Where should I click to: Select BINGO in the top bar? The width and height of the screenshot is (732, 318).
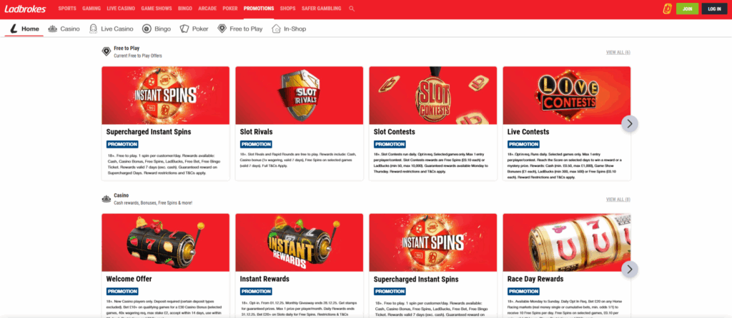tap(185, 9)
